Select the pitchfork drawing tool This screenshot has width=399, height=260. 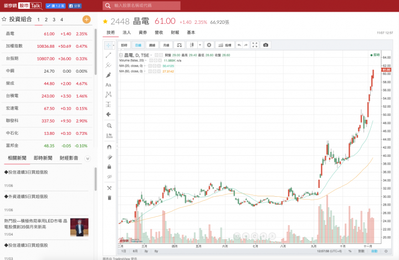(x=109, y=65)
